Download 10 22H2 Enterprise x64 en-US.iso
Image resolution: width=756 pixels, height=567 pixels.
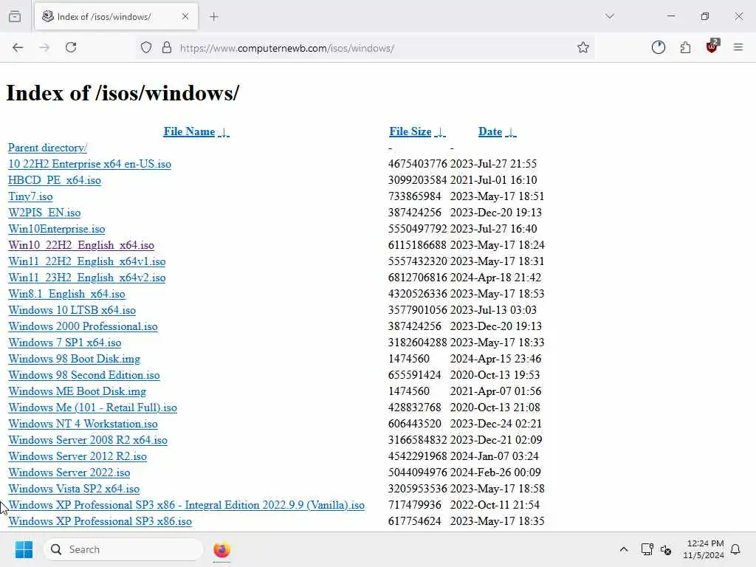89,164
